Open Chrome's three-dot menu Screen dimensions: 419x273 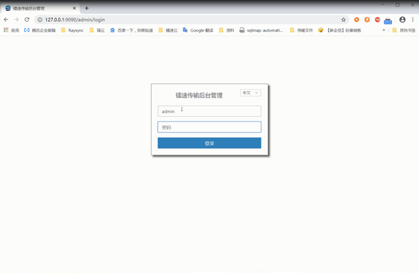[x=413, y=19]
